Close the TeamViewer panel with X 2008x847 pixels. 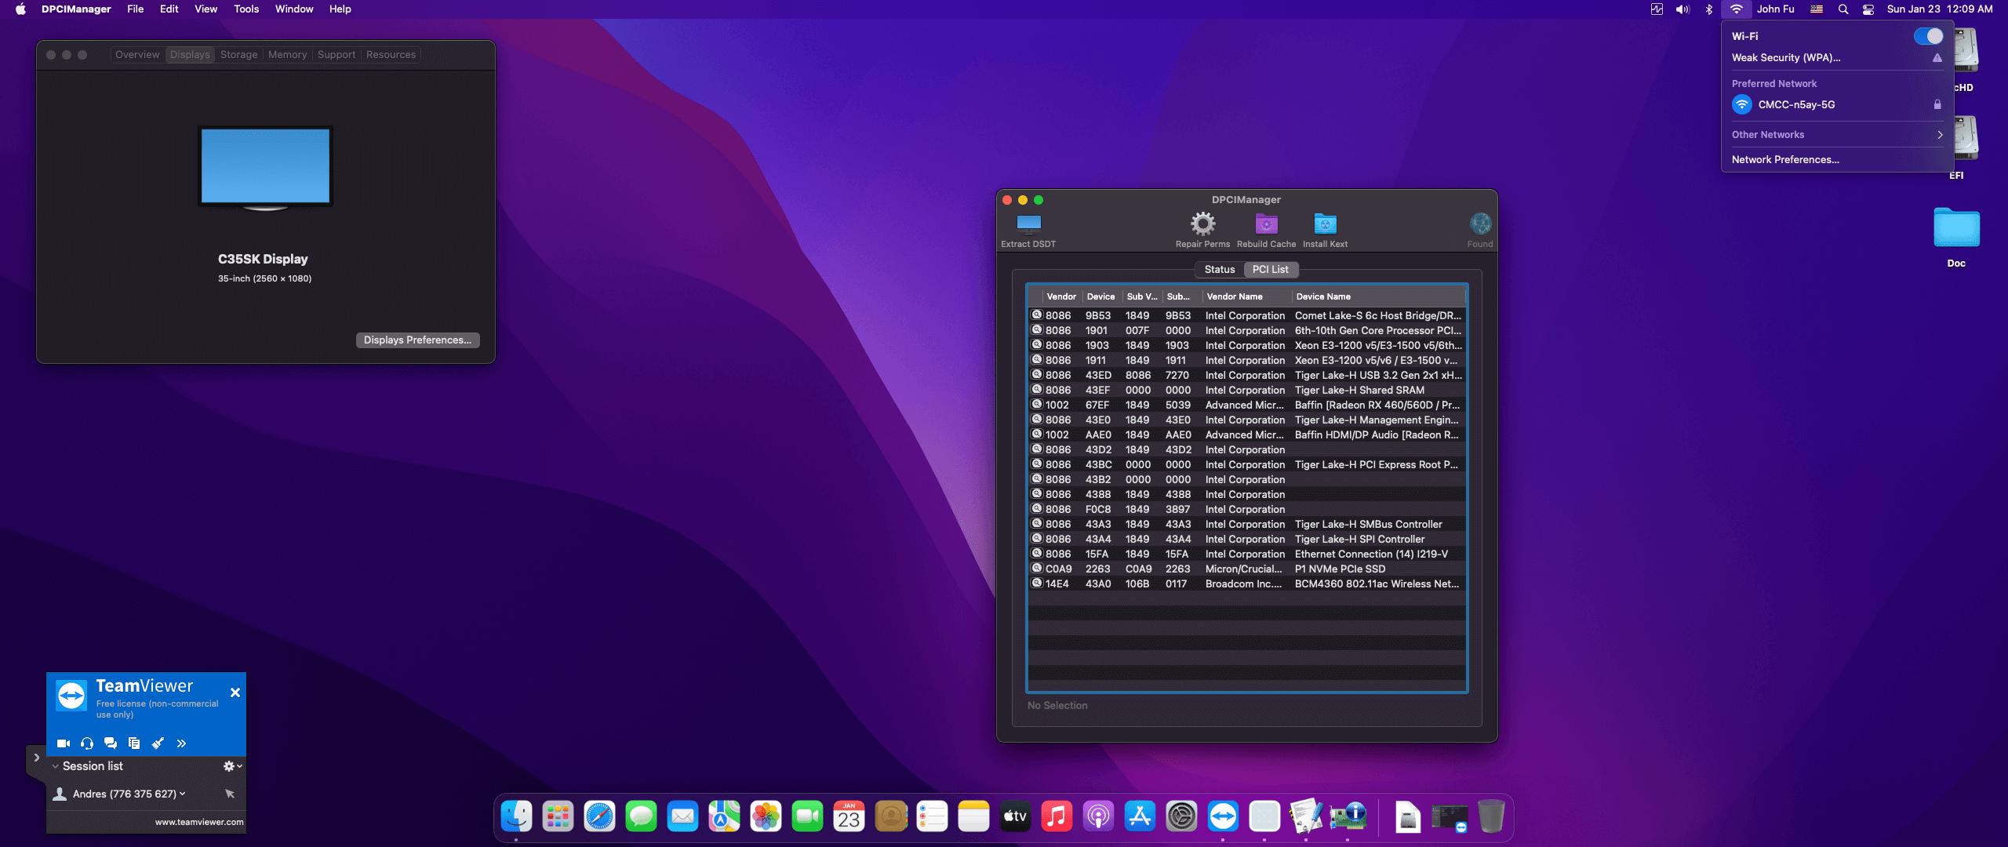235,693
